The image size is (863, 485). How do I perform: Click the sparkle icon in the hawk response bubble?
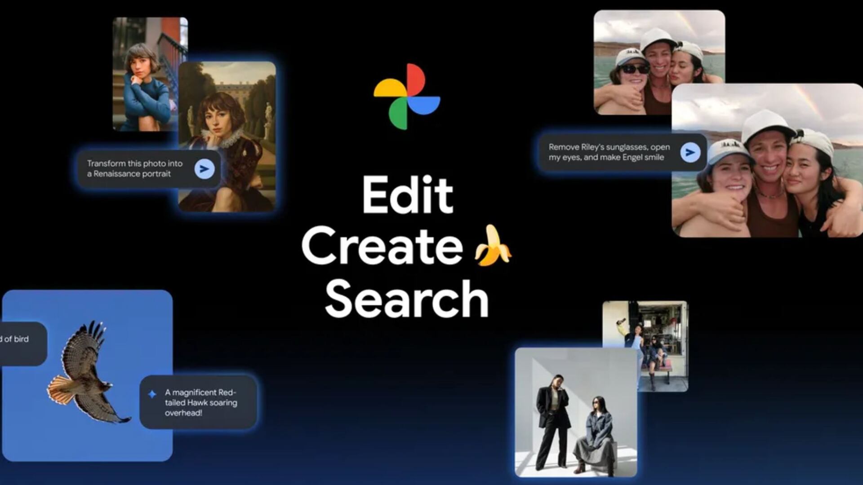(x=152, y=393)
